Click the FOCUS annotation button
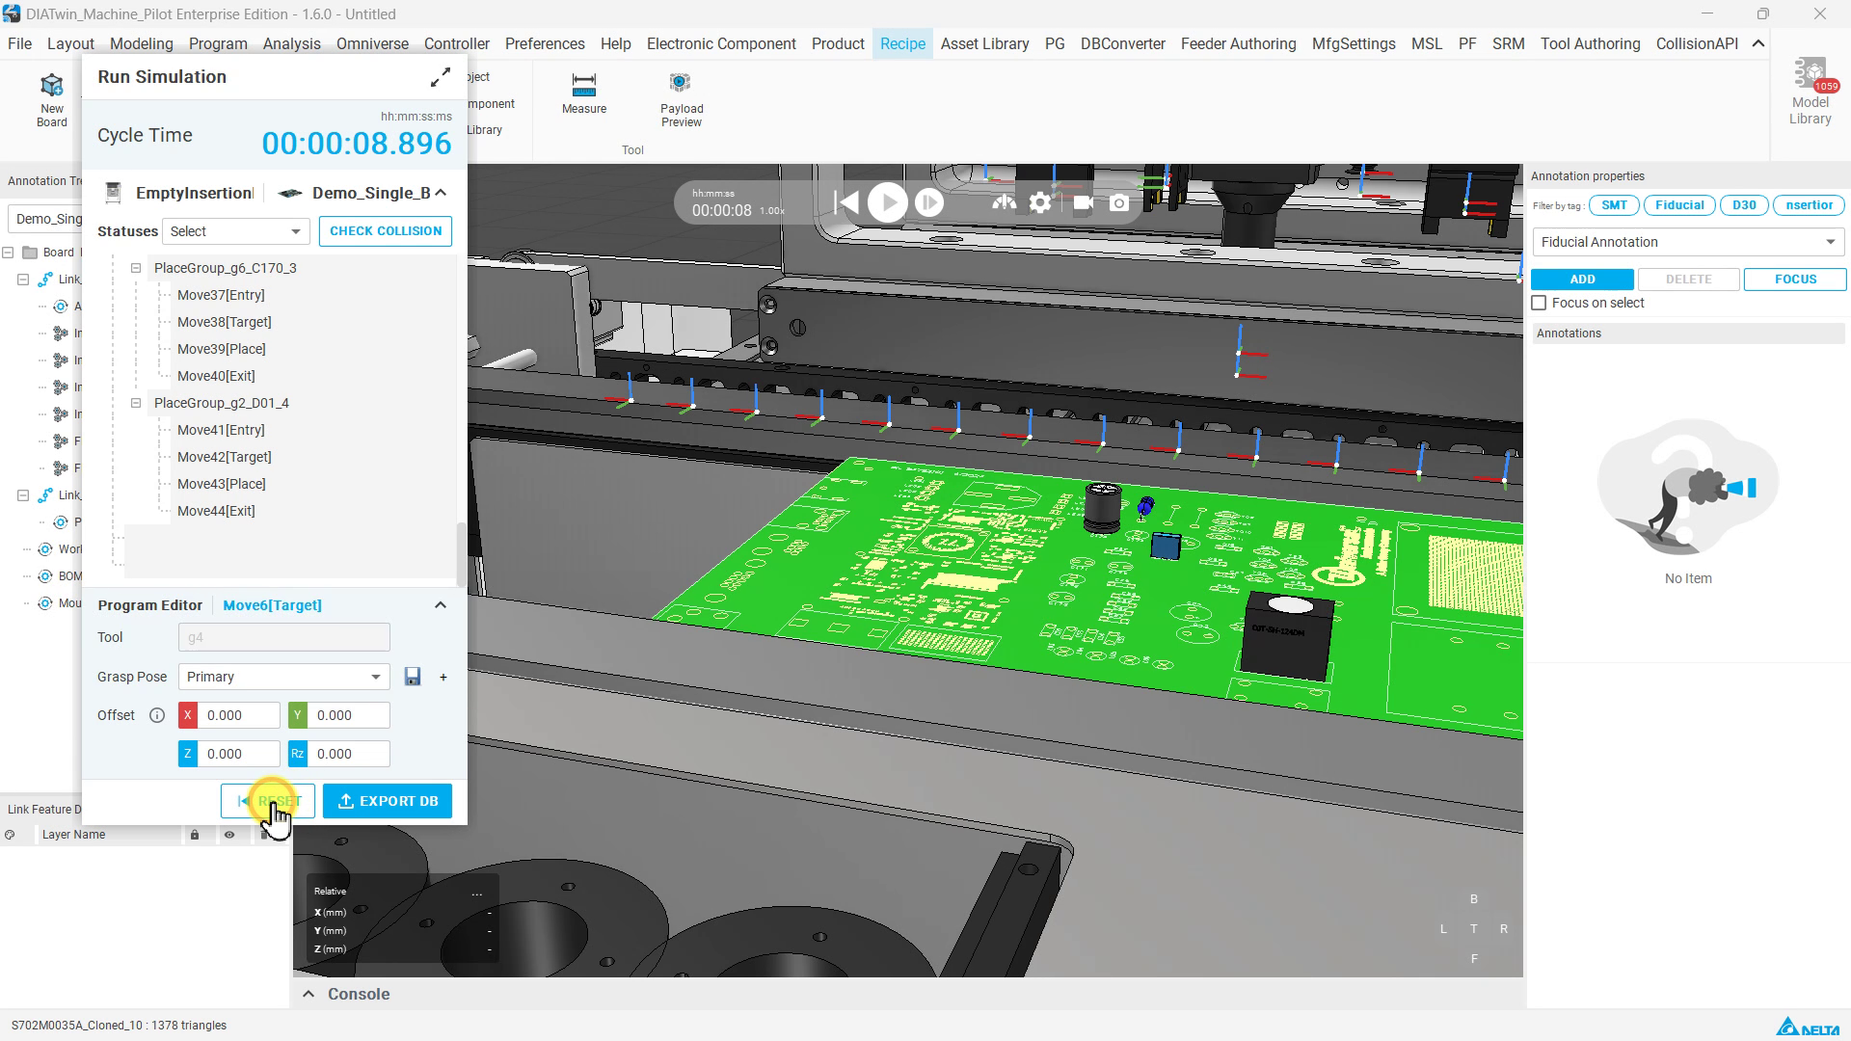This screenshot has width=1851, height=1041. (x=1795, y=280)
